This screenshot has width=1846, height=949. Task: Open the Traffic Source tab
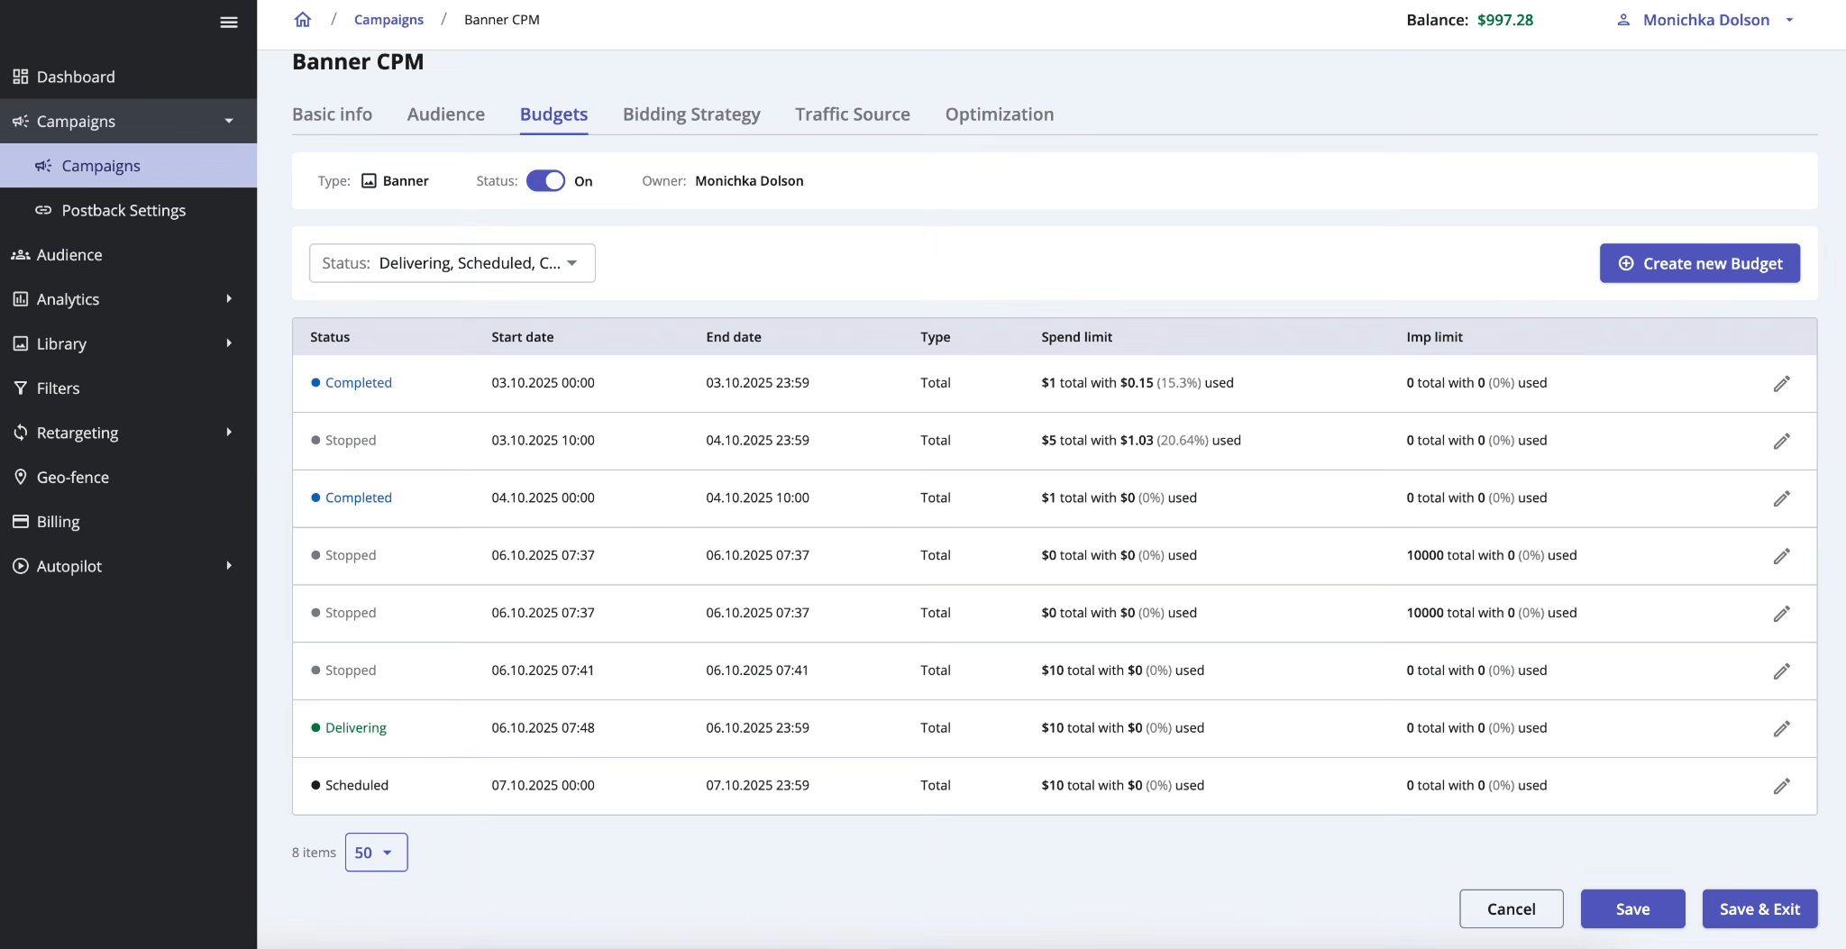point(852,114)
